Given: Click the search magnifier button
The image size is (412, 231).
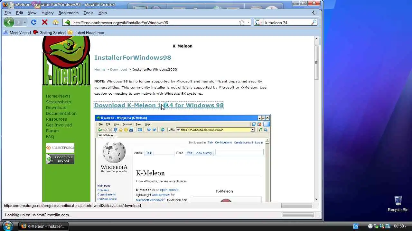Looking at the screenshot, I should pyautogui.click(x=314, y=22).
